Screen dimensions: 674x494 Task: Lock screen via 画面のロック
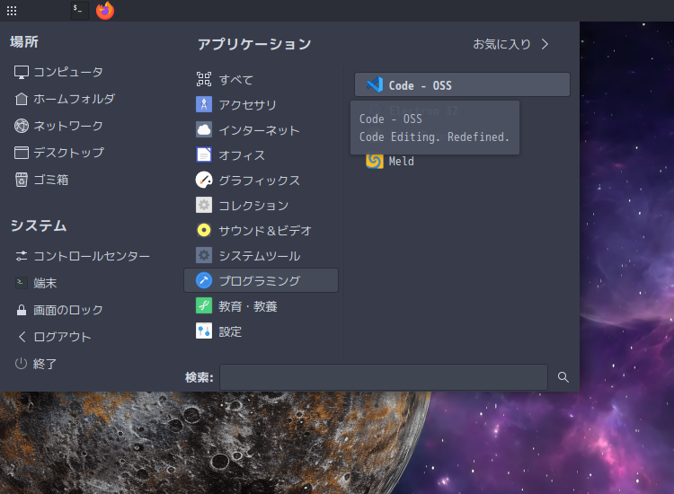pyautogui.click(x=59, y=310)
